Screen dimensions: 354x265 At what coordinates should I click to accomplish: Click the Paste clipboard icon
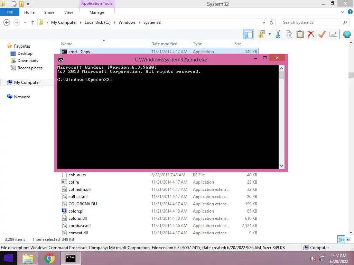[300, 34]
